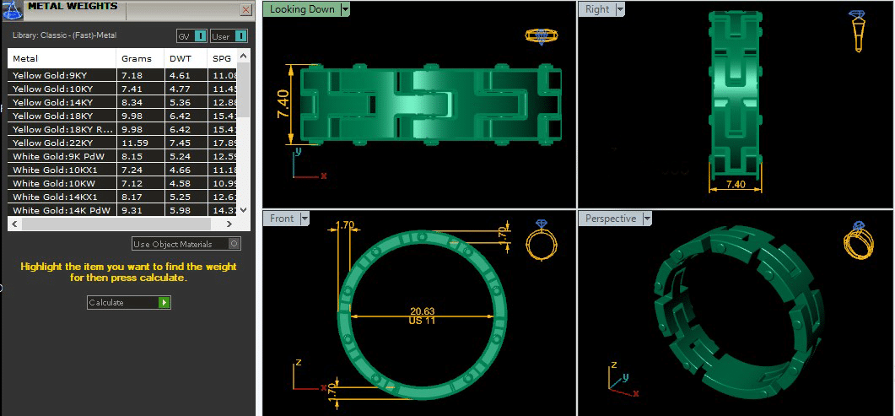Click the table scroll up arrow
895x416 pixels.
243,56
